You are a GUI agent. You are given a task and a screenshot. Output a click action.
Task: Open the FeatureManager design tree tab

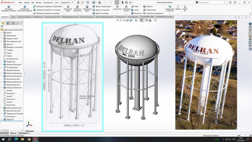[x=3, y=23]
